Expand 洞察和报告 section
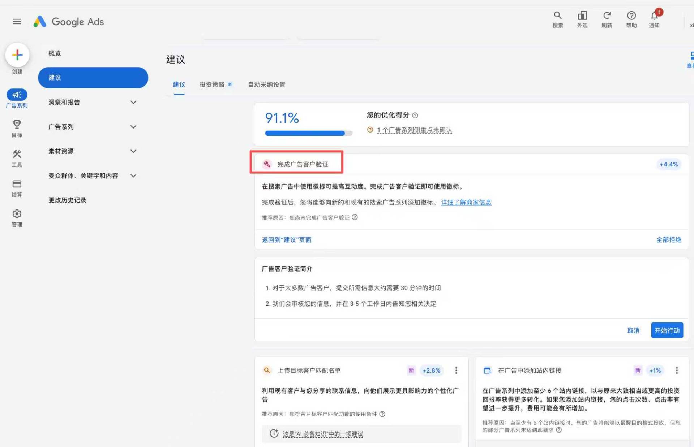694x447 pixels. [x=133, y=102]
